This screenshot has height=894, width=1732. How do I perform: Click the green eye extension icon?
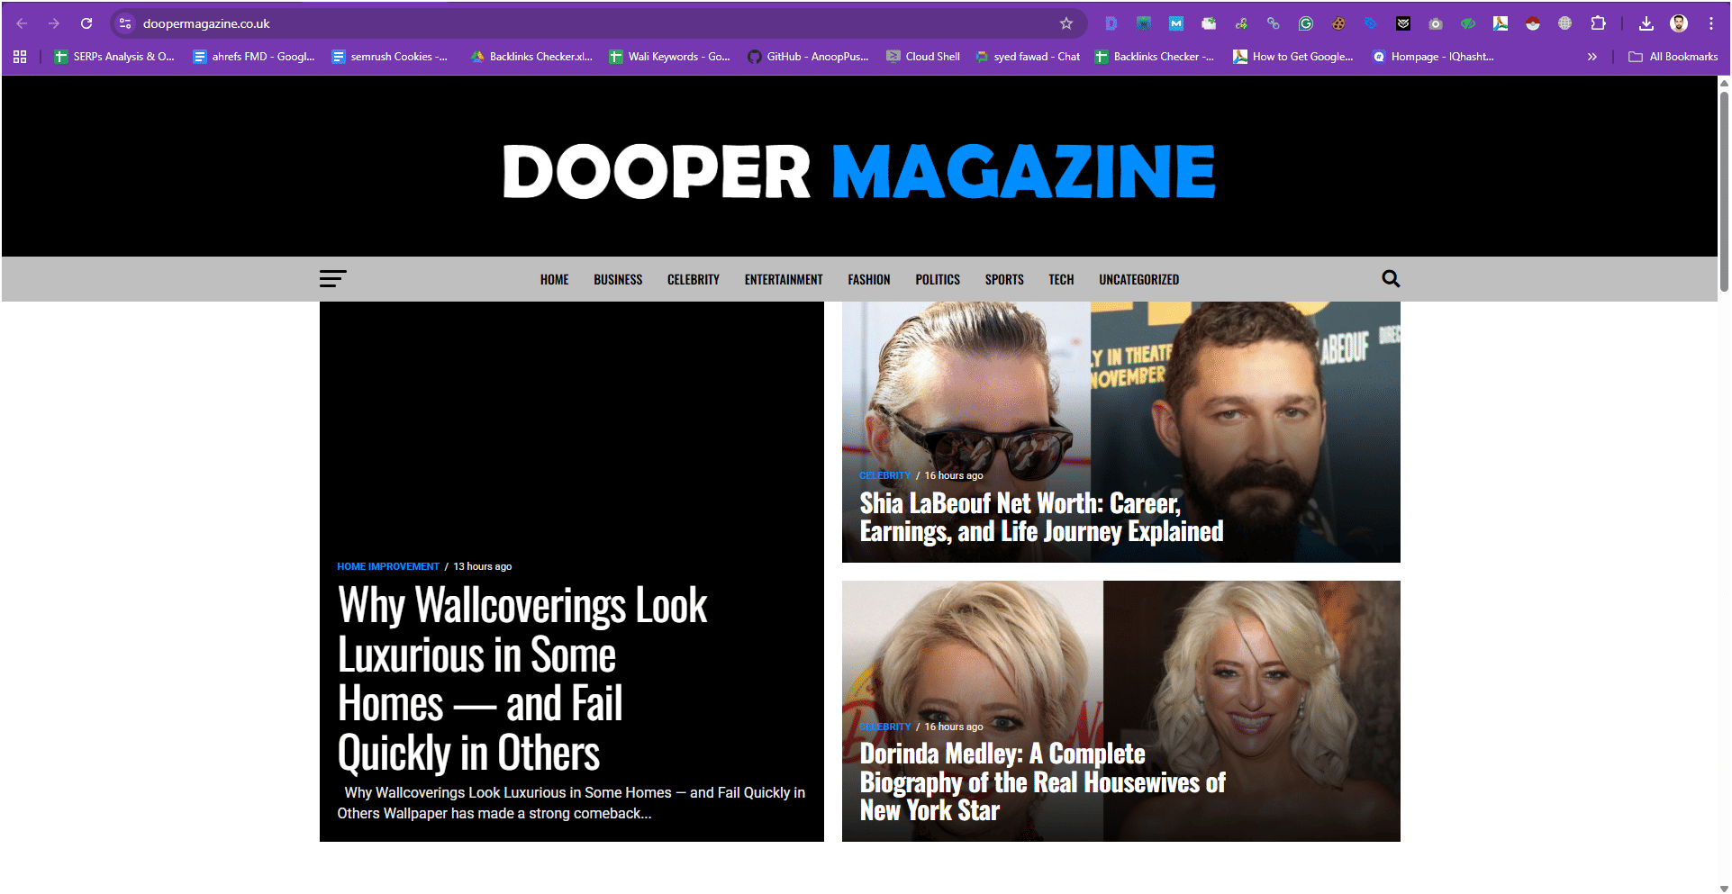(x=1468, y=23)
